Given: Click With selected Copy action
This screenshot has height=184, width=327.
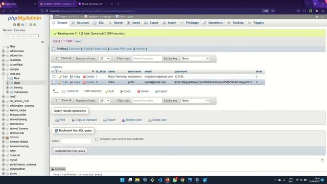Looking at the screenshot, I should coord(125,91).
